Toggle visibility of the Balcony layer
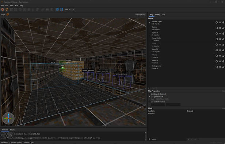 pos(220,56)
